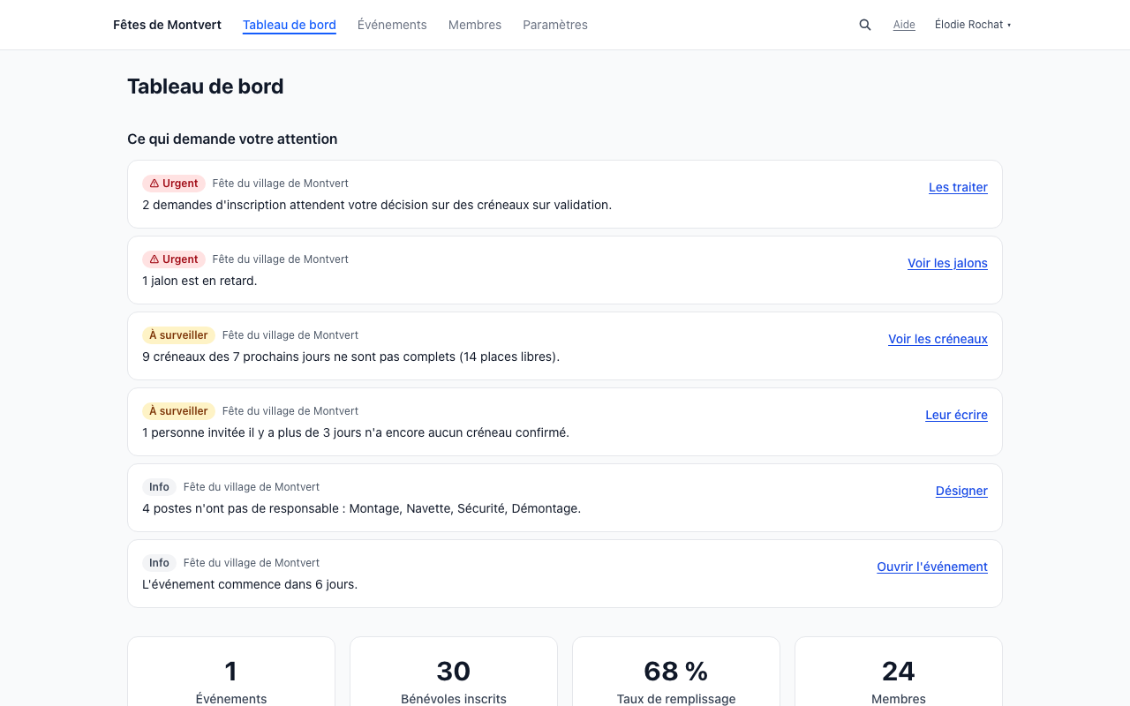
Task: Switch to the Événements tab
Action: 392,25
